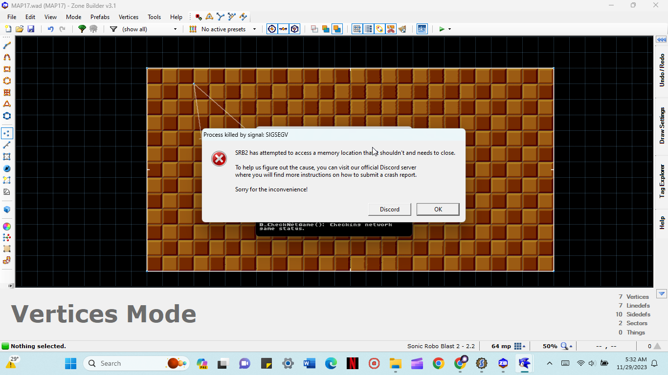Click the orange triangle icon beside Help

(210, 17)
